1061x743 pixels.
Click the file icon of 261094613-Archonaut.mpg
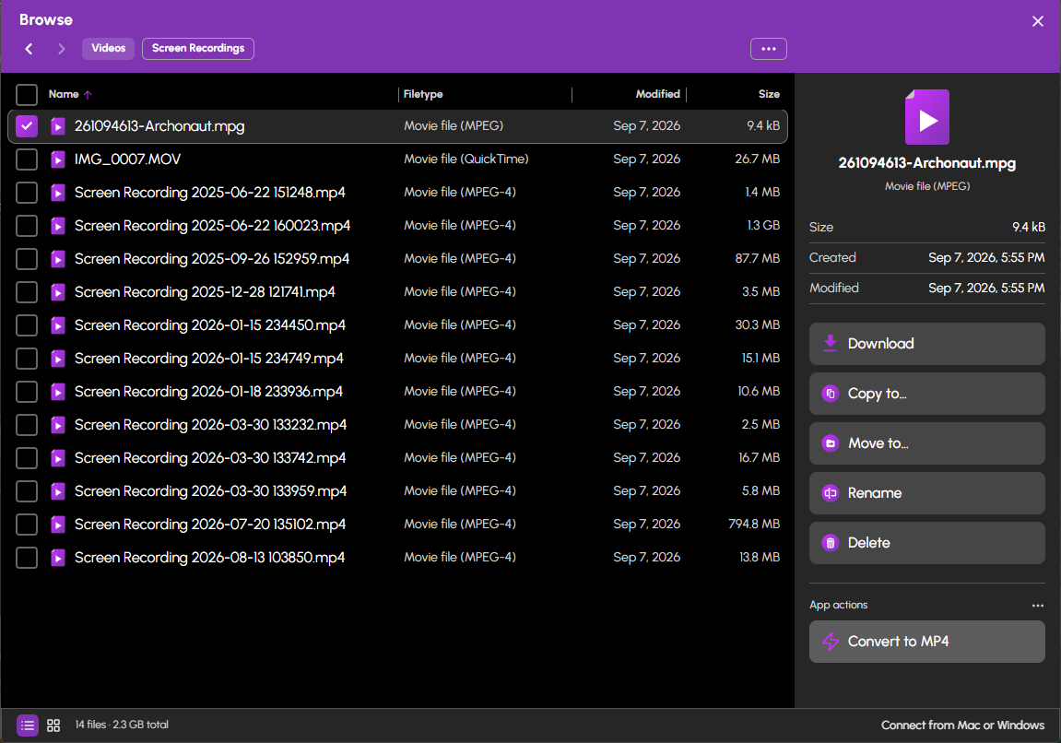tap(58, 126)
